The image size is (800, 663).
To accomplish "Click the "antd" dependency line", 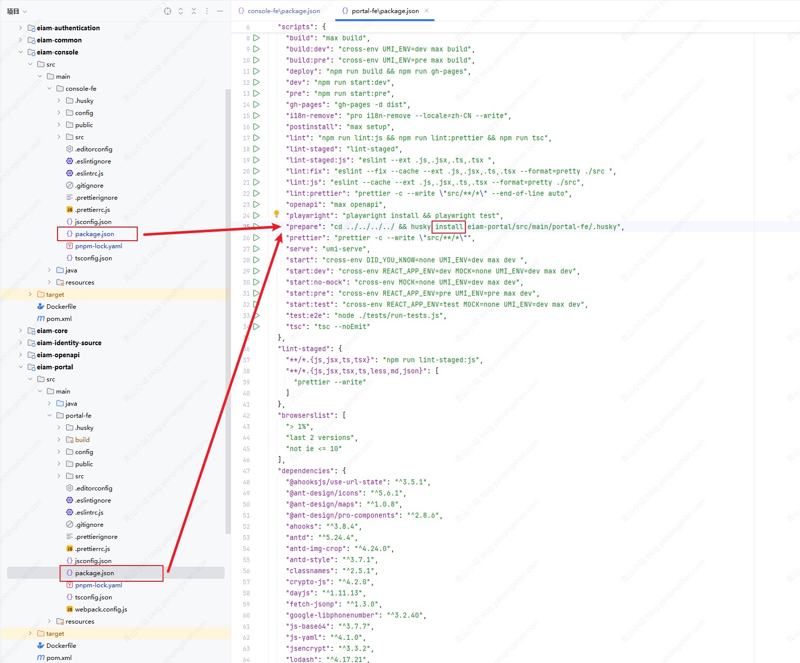I will coord(322,537).
